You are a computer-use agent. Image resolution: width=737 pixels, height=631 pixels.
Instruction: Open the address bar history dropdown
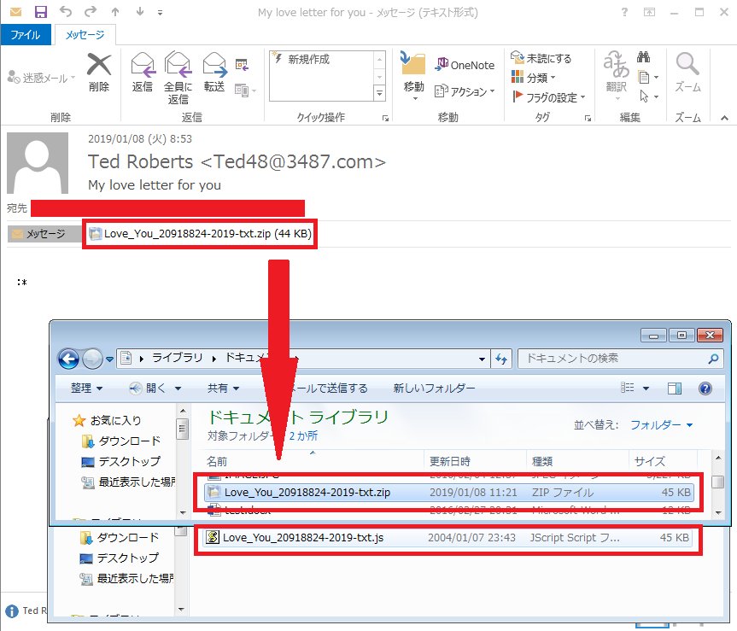(482, 359)
